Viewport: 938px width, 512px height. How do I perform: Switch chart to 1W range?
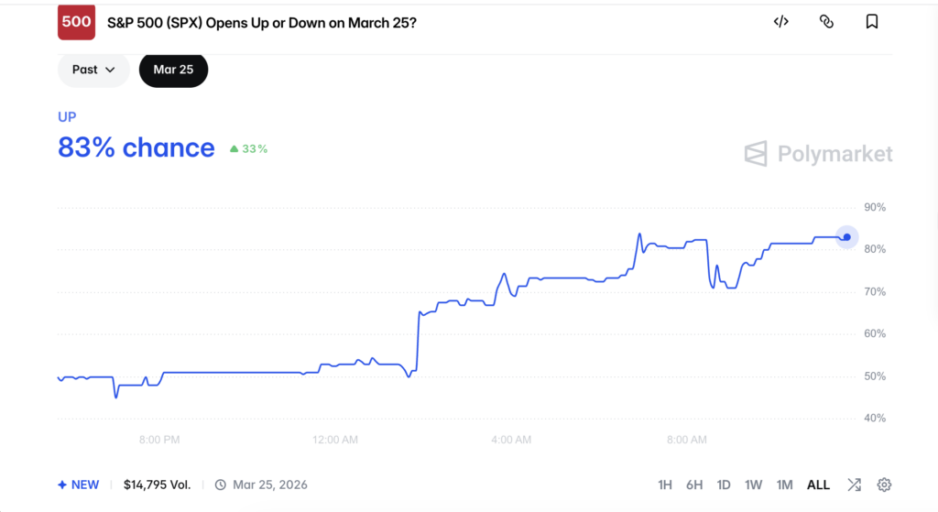(753, 485)
